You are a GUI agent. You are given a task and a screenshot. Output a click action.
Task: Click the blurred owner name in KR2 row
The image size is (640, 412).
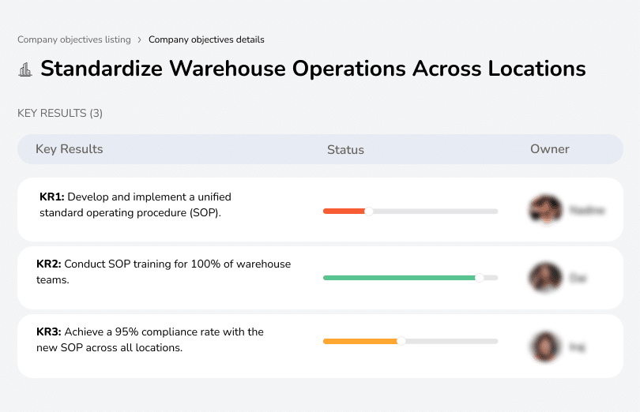(x=578, y=278)
